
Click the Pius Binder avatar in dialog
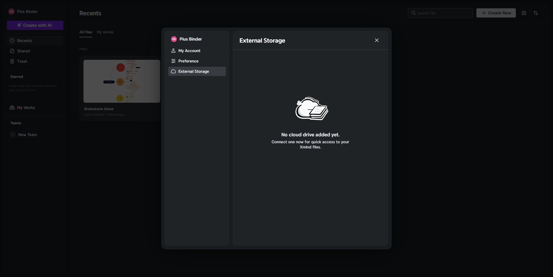(x=174, y=39)
